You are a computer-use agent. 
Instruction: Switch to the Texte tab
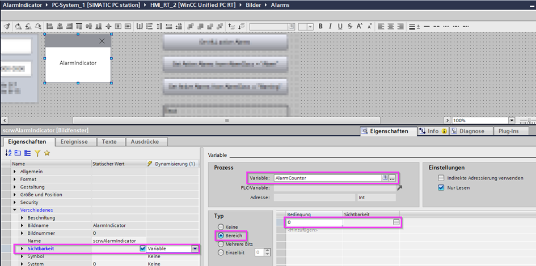[x=109, y=141]
